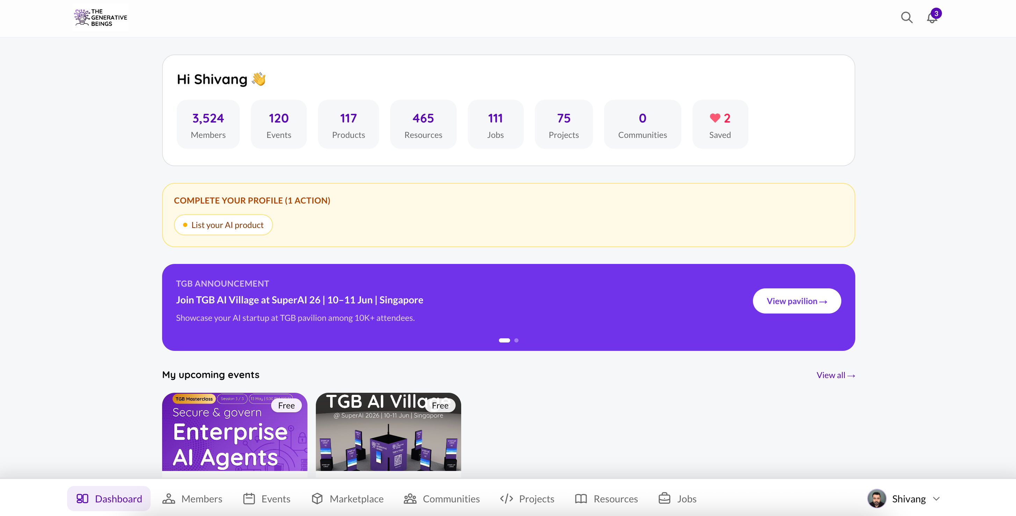Open the 117 Products stat card
The image size is (1016, 516).
point(348,124)
